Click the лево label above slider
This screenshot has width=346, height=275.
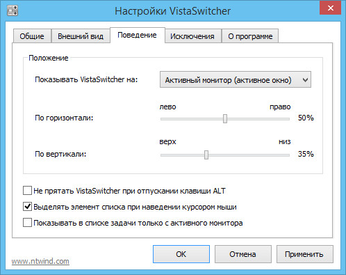pos(167,107)
